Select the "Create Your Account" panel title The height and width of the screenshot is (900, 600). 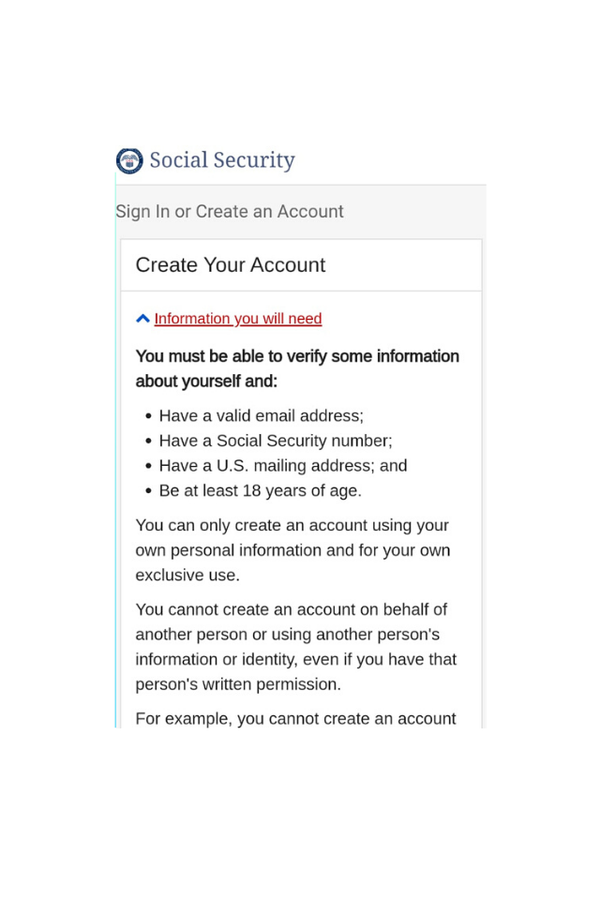pyautogui.click(x=231, y=265)
